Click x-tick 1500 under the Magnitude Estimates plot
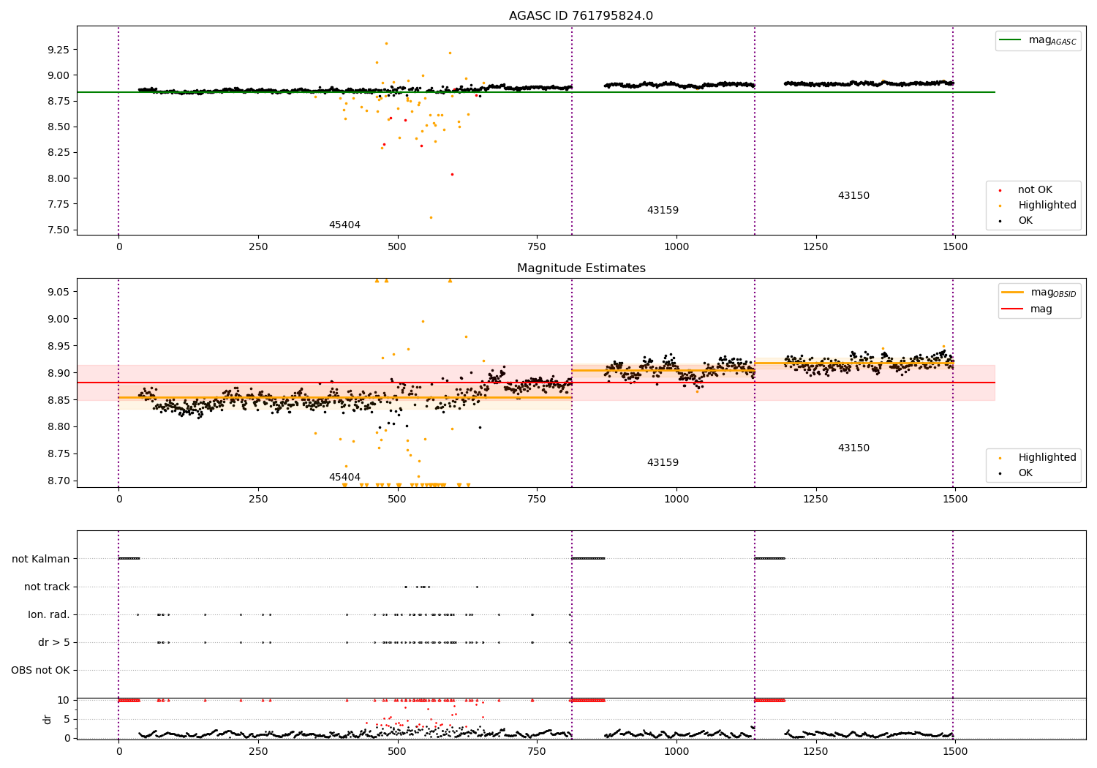Screen dimensions: 1097x768 point(955,500)
